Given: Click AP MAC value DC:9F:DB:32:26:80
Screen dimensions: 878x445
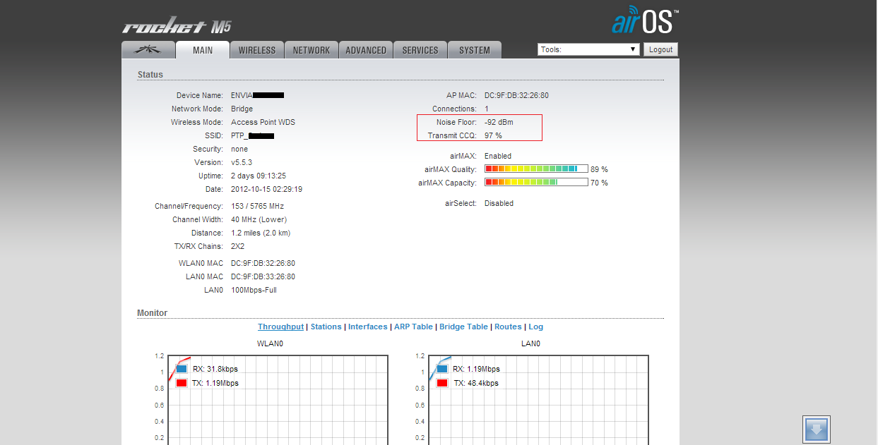Looking at the screenshot, I should [516, 95].
